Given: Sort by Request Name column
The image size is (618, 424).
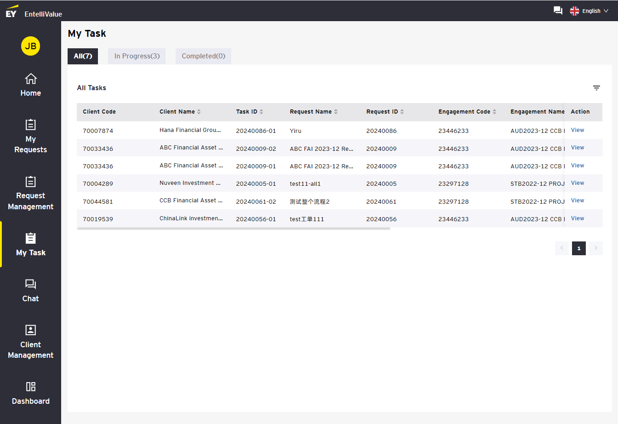Looking at the screenshot, I should (336, 112).
